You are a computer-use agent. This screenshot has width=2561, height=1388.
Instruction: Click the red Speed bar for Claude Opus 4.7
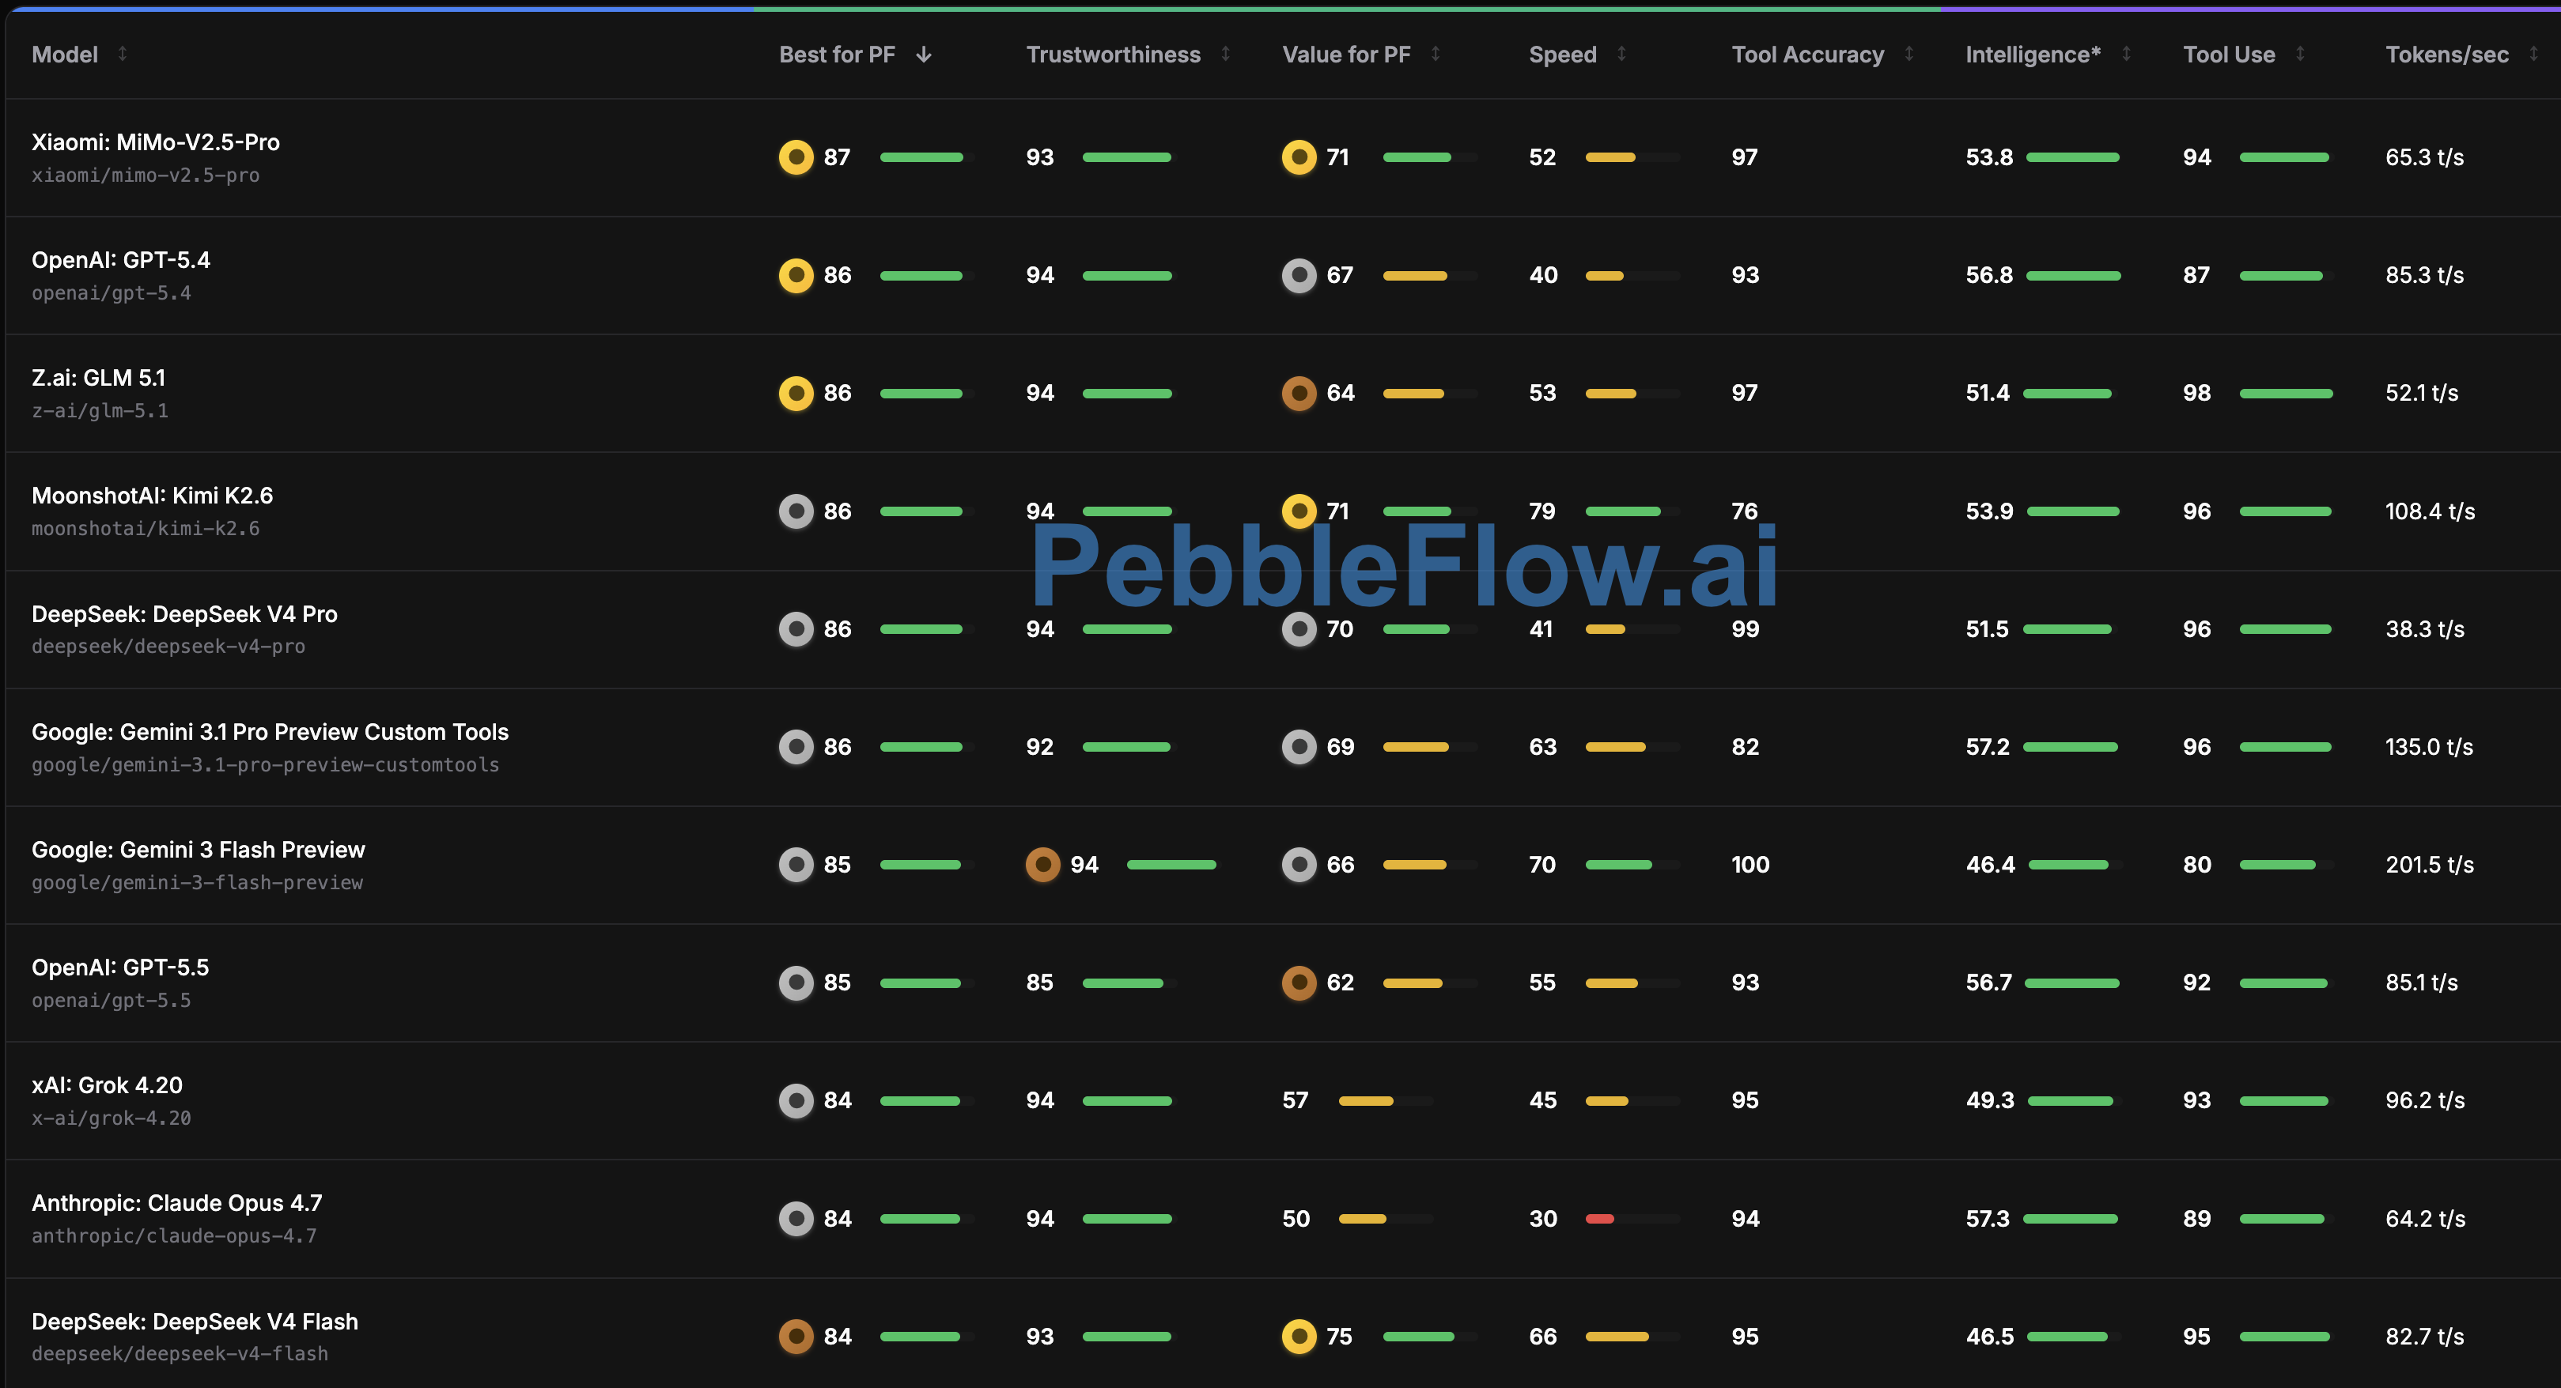[1599, 1219]
